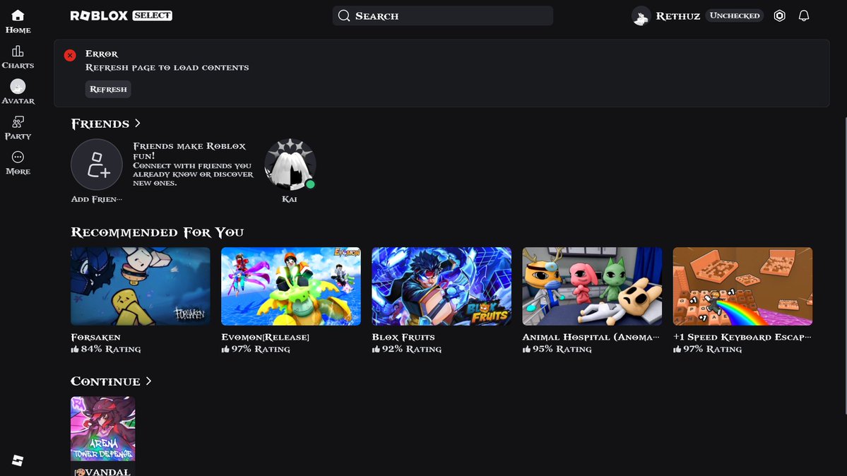The height and width of the screenshot is (476, 847).
Task: Go to Home in the sidebar
Action: tap(18, 22)
